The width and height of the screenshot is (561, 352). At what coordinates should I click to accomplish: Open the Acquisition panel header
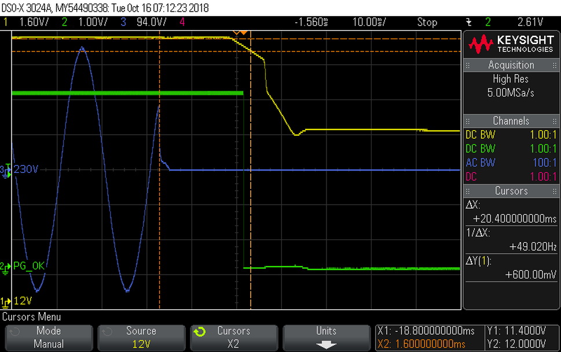point(511,65)
